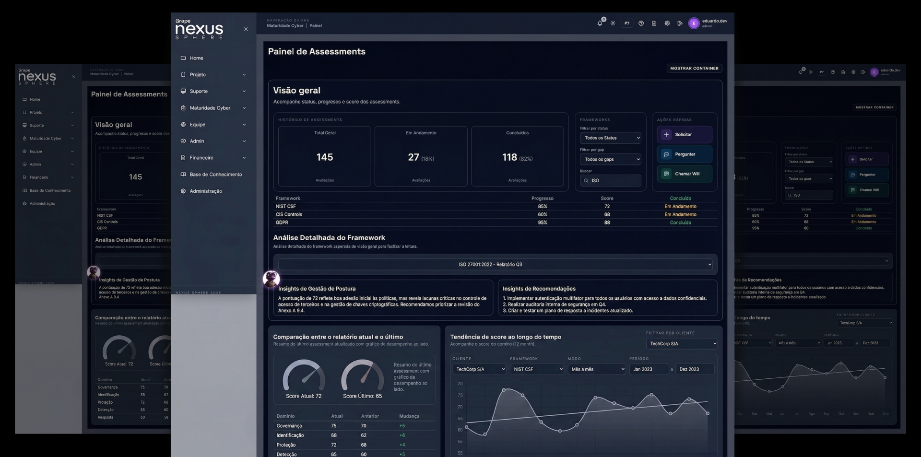Expand Suporte chevron in front sidebar
The image size is (921, 457).
244,91
